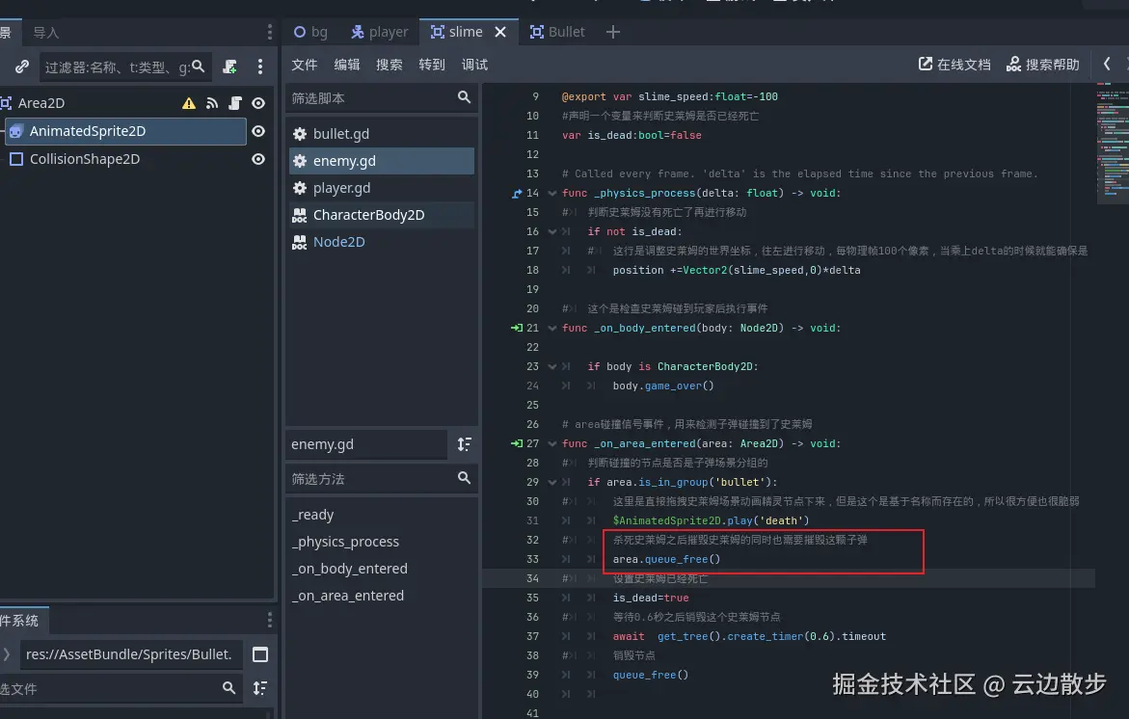Toggle visibility of CollisionShape2D node
Viewport: 1129px width, 719px height.
(x=258, y=159)
